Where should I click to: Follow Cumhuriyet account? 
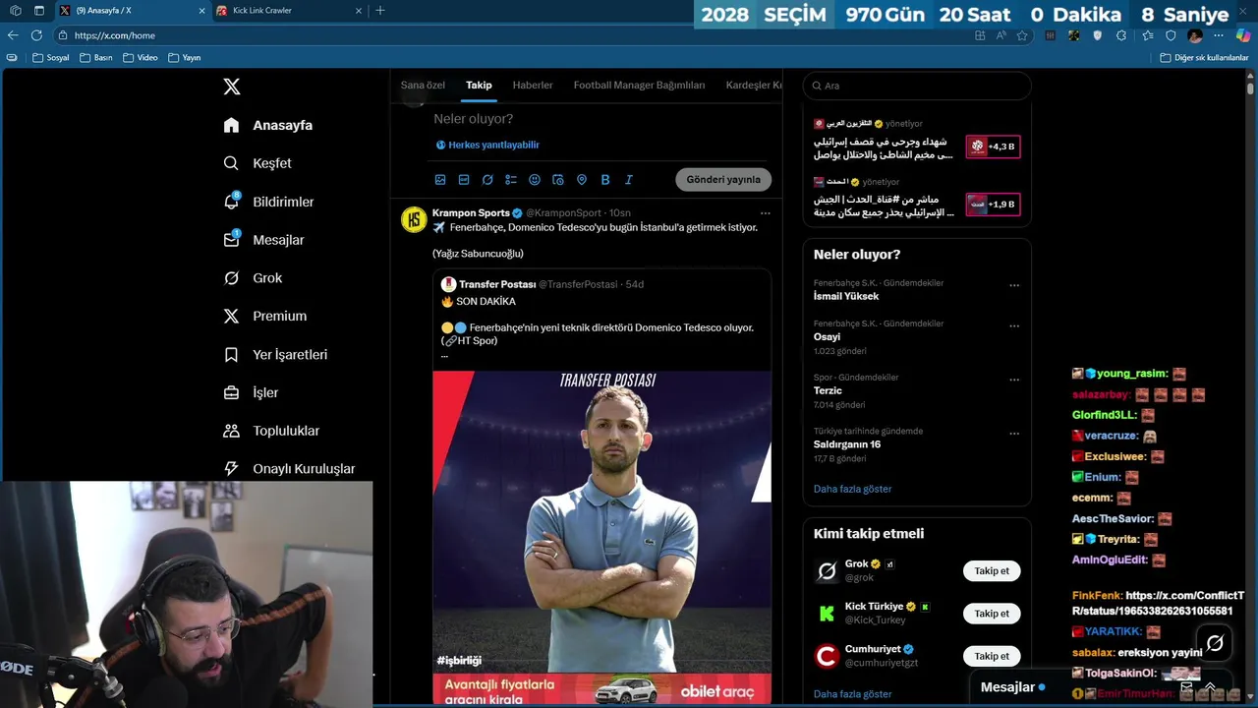[x=992, y=656]
